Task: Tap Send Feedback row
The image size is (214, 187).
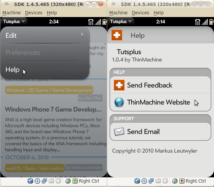Action: coord(160,85)
